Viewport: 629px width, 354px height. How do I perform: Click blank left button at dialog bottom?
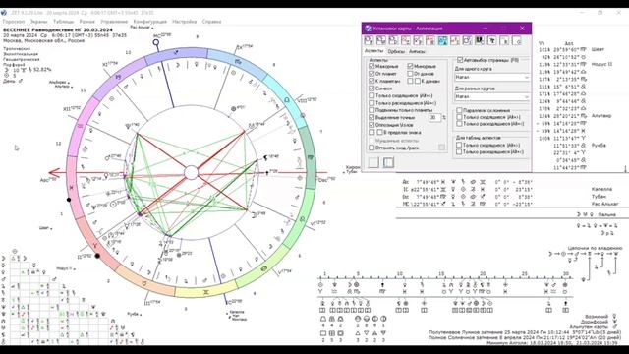coord(373,162)
